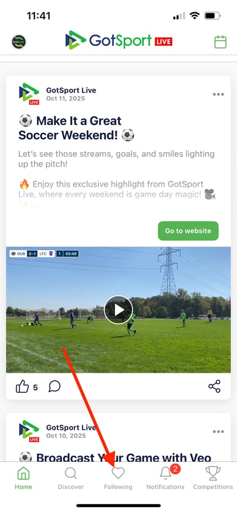
Task: Open GotSport Live avatar on Oct 10 post
Action: pos(29,431)
